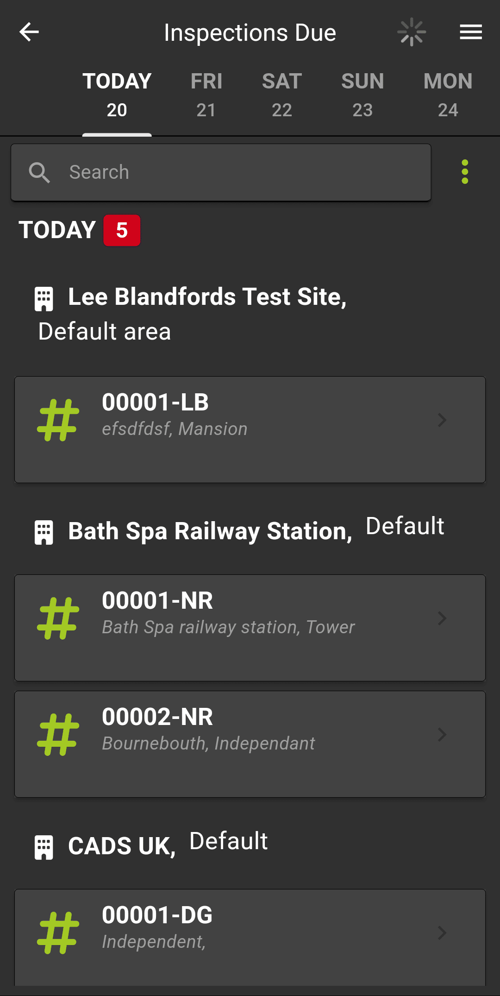500x996 pixels.
Task: Select the TODAY 20 tab
Action: (117, 95)
